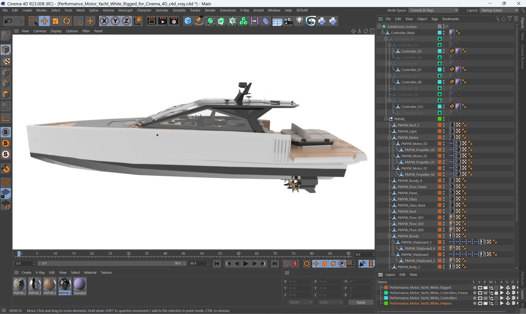
Task: Toggle Z axis lock
Action: [x=126, y=21]
